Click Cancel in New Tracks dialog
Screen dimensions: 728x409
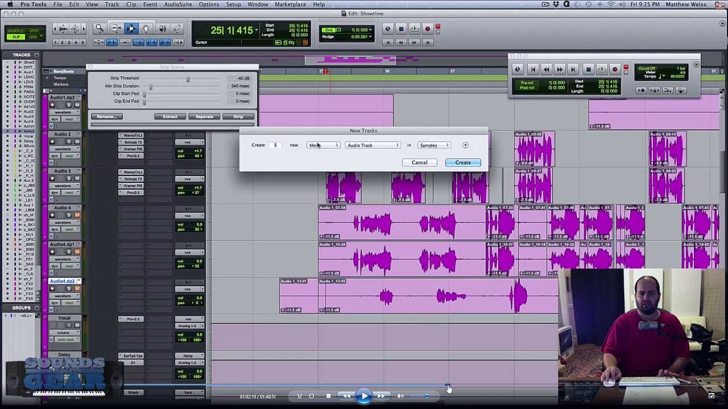pyautogui.click(x=419, y=162)
